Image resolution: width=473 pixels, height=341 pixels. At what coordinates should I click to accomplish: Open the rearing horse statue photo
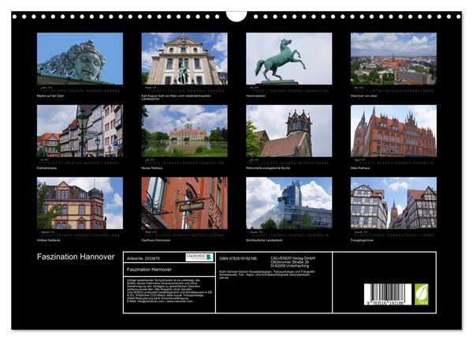(289, 58)
